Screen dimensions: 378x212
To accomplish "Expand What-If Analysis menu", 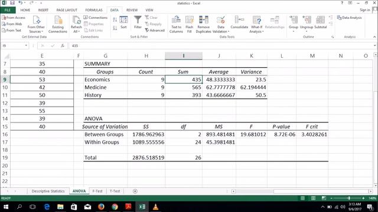I will (256, 24).
